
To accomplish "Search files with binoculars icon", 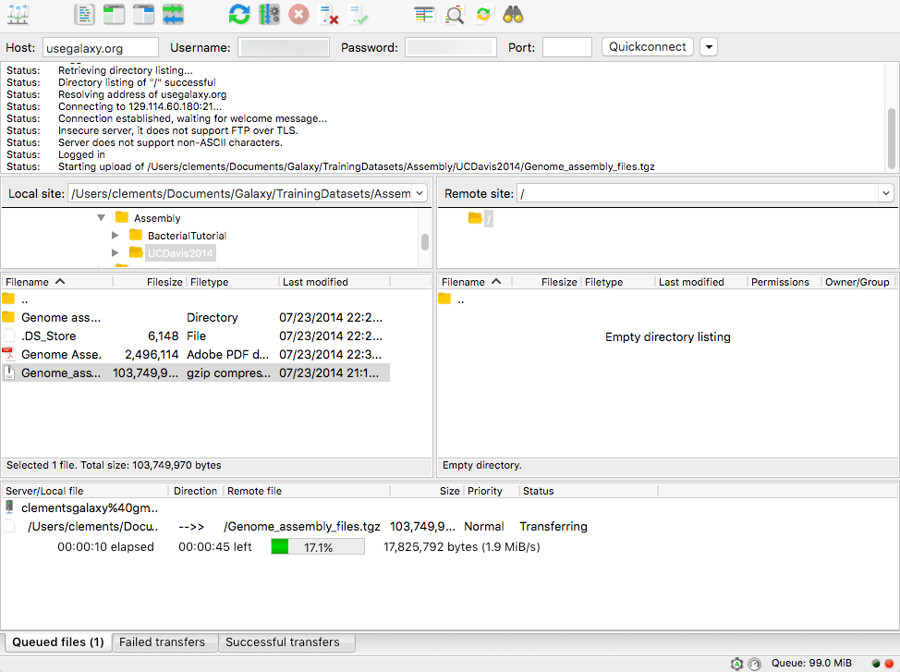I will 513,15.
